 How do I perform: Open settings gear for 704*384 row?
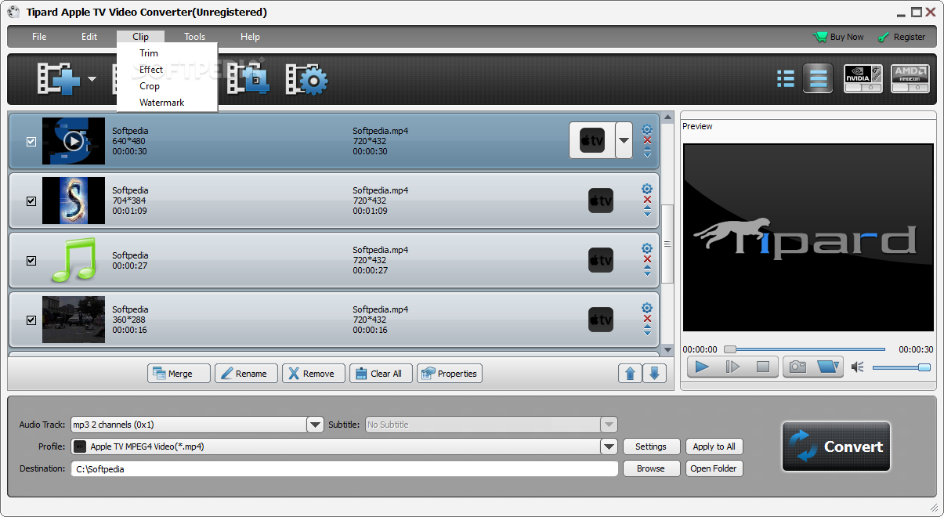click(x=647, y=189)
